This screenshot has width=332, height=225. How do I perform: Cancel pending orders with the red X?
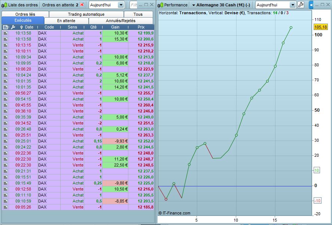[82, 4]
